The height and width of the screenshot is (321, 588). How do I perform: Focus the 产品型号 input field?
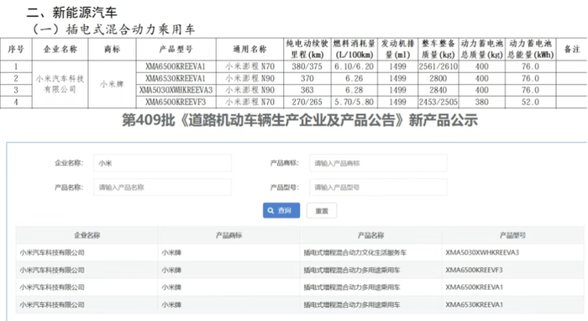pyautogui.click(x=378, y=187)
